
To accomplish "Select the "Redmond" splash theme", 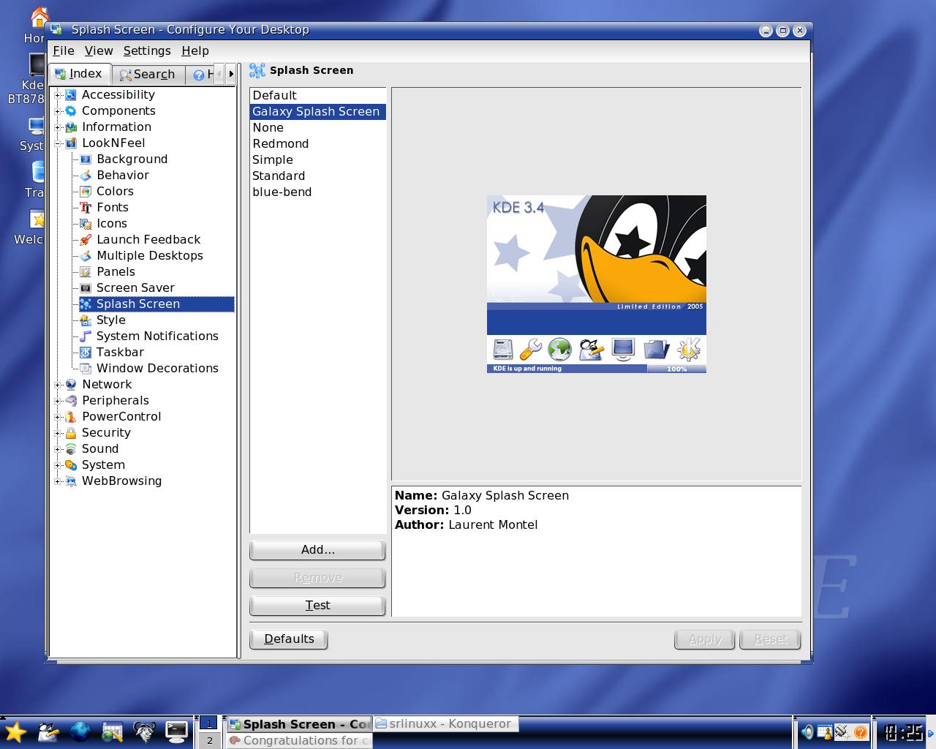I will [317, 143].
